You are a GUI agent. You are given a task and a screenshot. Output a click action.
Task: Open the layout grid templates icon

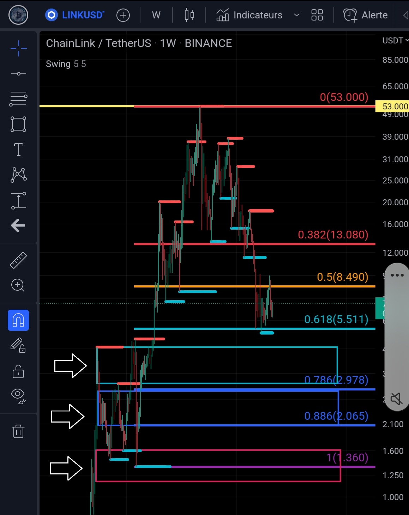(317, 15)
